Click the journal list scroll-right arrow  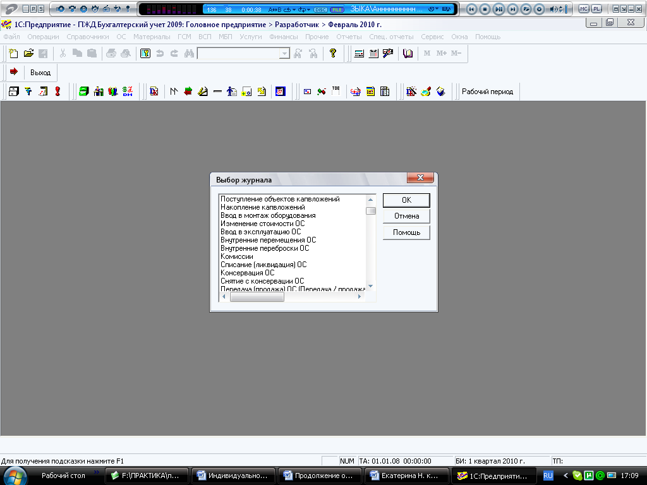tap(360, 297)
